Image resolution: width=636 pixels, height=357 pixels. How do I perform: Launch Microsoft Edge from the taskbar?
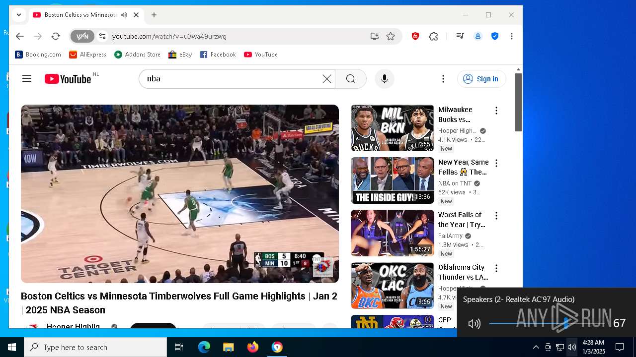pyautogui.click(x=204, y=347)
